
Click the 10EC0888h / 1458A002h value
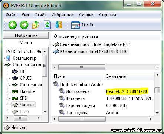129,98
